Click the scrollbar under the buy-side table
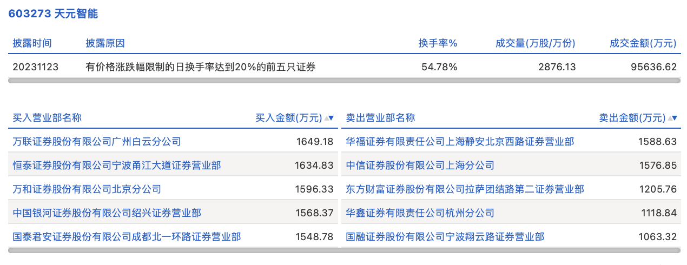Image resolution: width=687 pixels, height=265 pixels. [173, 250]
